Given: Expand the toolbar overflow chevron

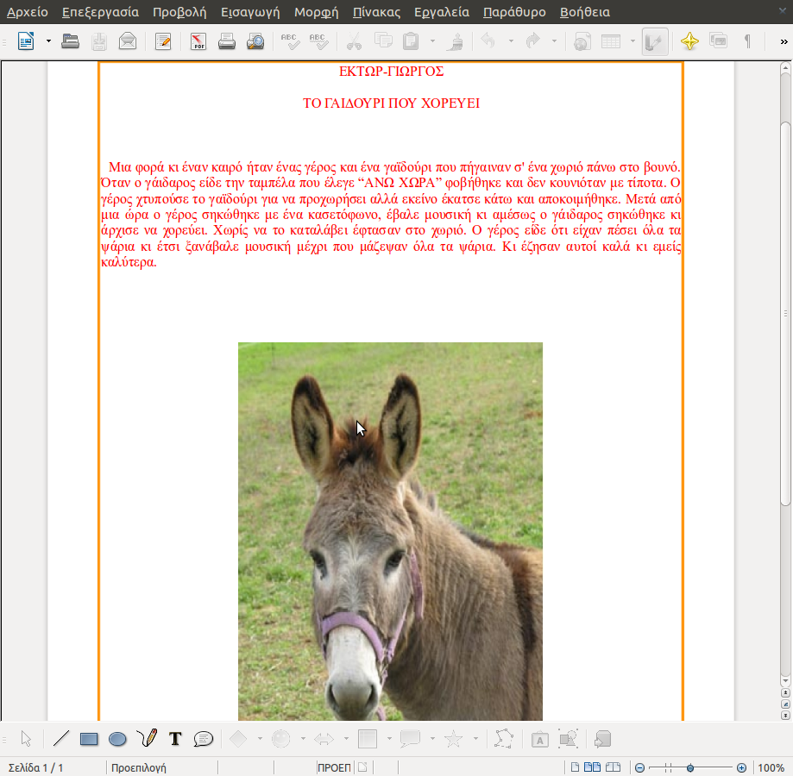Looking at the screenshot, I should (784, 41).
